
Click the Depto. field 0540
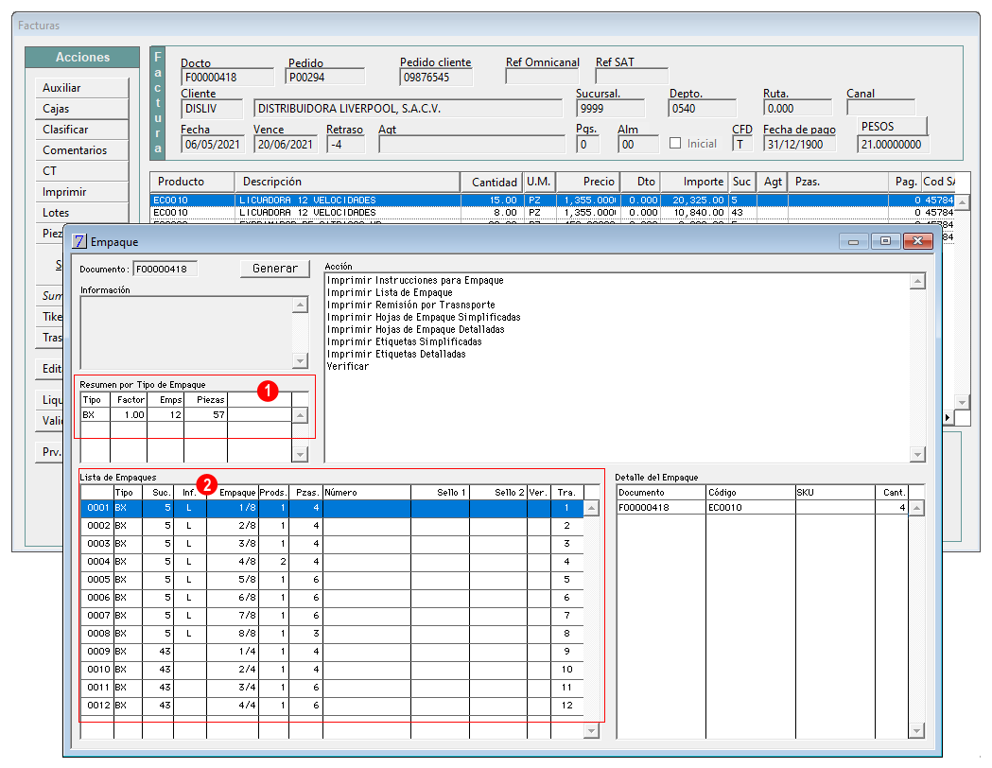coord(702,108)
